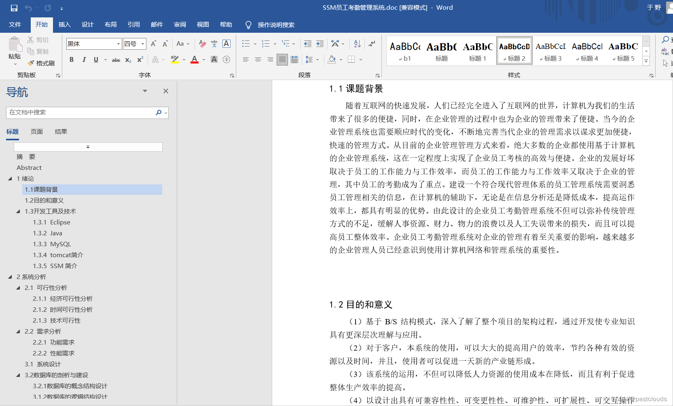Open the Phonetic Guide tool
The width and height of the screenshot is (673, 406).
pyautogui.click(x=214, y=44)
